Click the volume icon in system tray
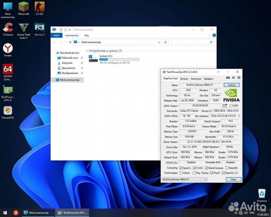271x217 pixels. [x=246, y=213]
